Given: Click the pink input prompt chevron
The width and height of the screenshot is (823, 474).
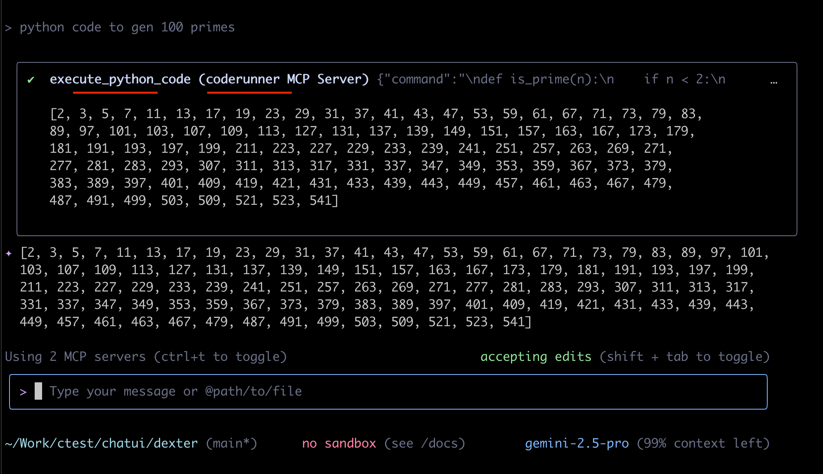Looking at the screenshot, I should point(23,392).
